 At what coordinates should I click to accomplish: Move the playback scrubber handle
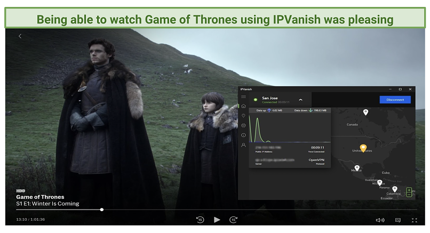pos(102,210)
